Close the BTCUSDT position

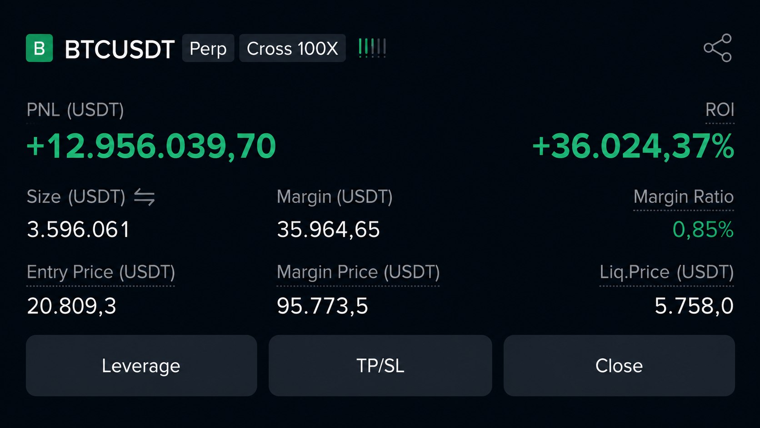(619, 366)
